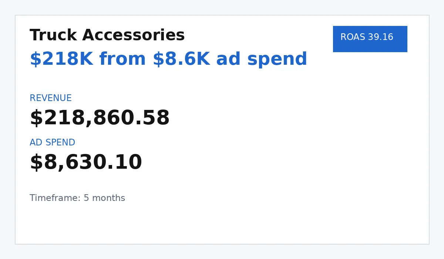Click the words "ad spend" in the blue headline
Viewport: 444px width, 259px height.
point(262,60)
